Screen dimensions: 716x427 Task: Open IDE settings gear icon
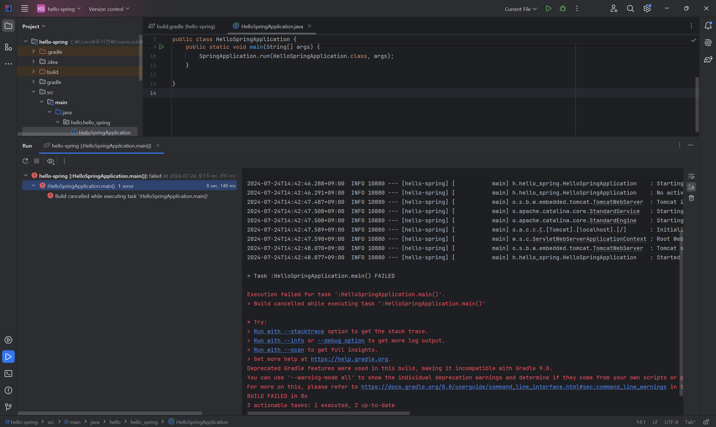[x=647, y=9]
